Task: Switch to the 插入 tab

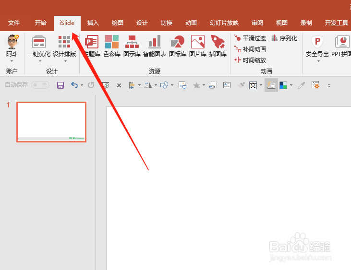Action: click(x=93, y=23)
